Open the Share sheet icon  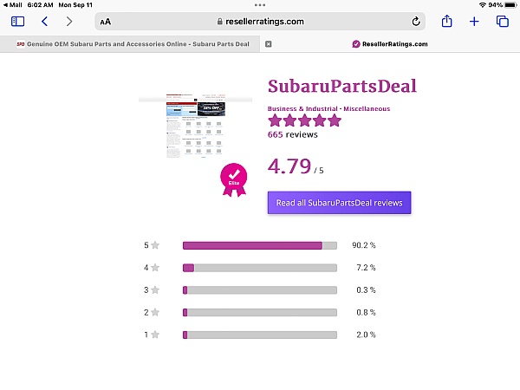point(446,21)
